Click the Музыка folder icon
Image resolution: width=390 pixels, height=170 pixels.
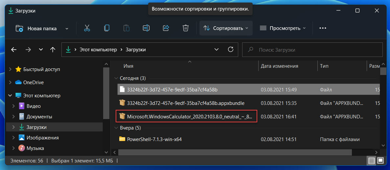pos(22,148)
